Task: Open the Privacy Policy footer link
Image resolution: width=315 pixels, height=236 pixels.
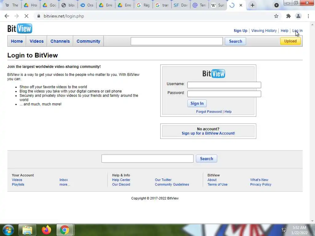Action: pos(261,184)
